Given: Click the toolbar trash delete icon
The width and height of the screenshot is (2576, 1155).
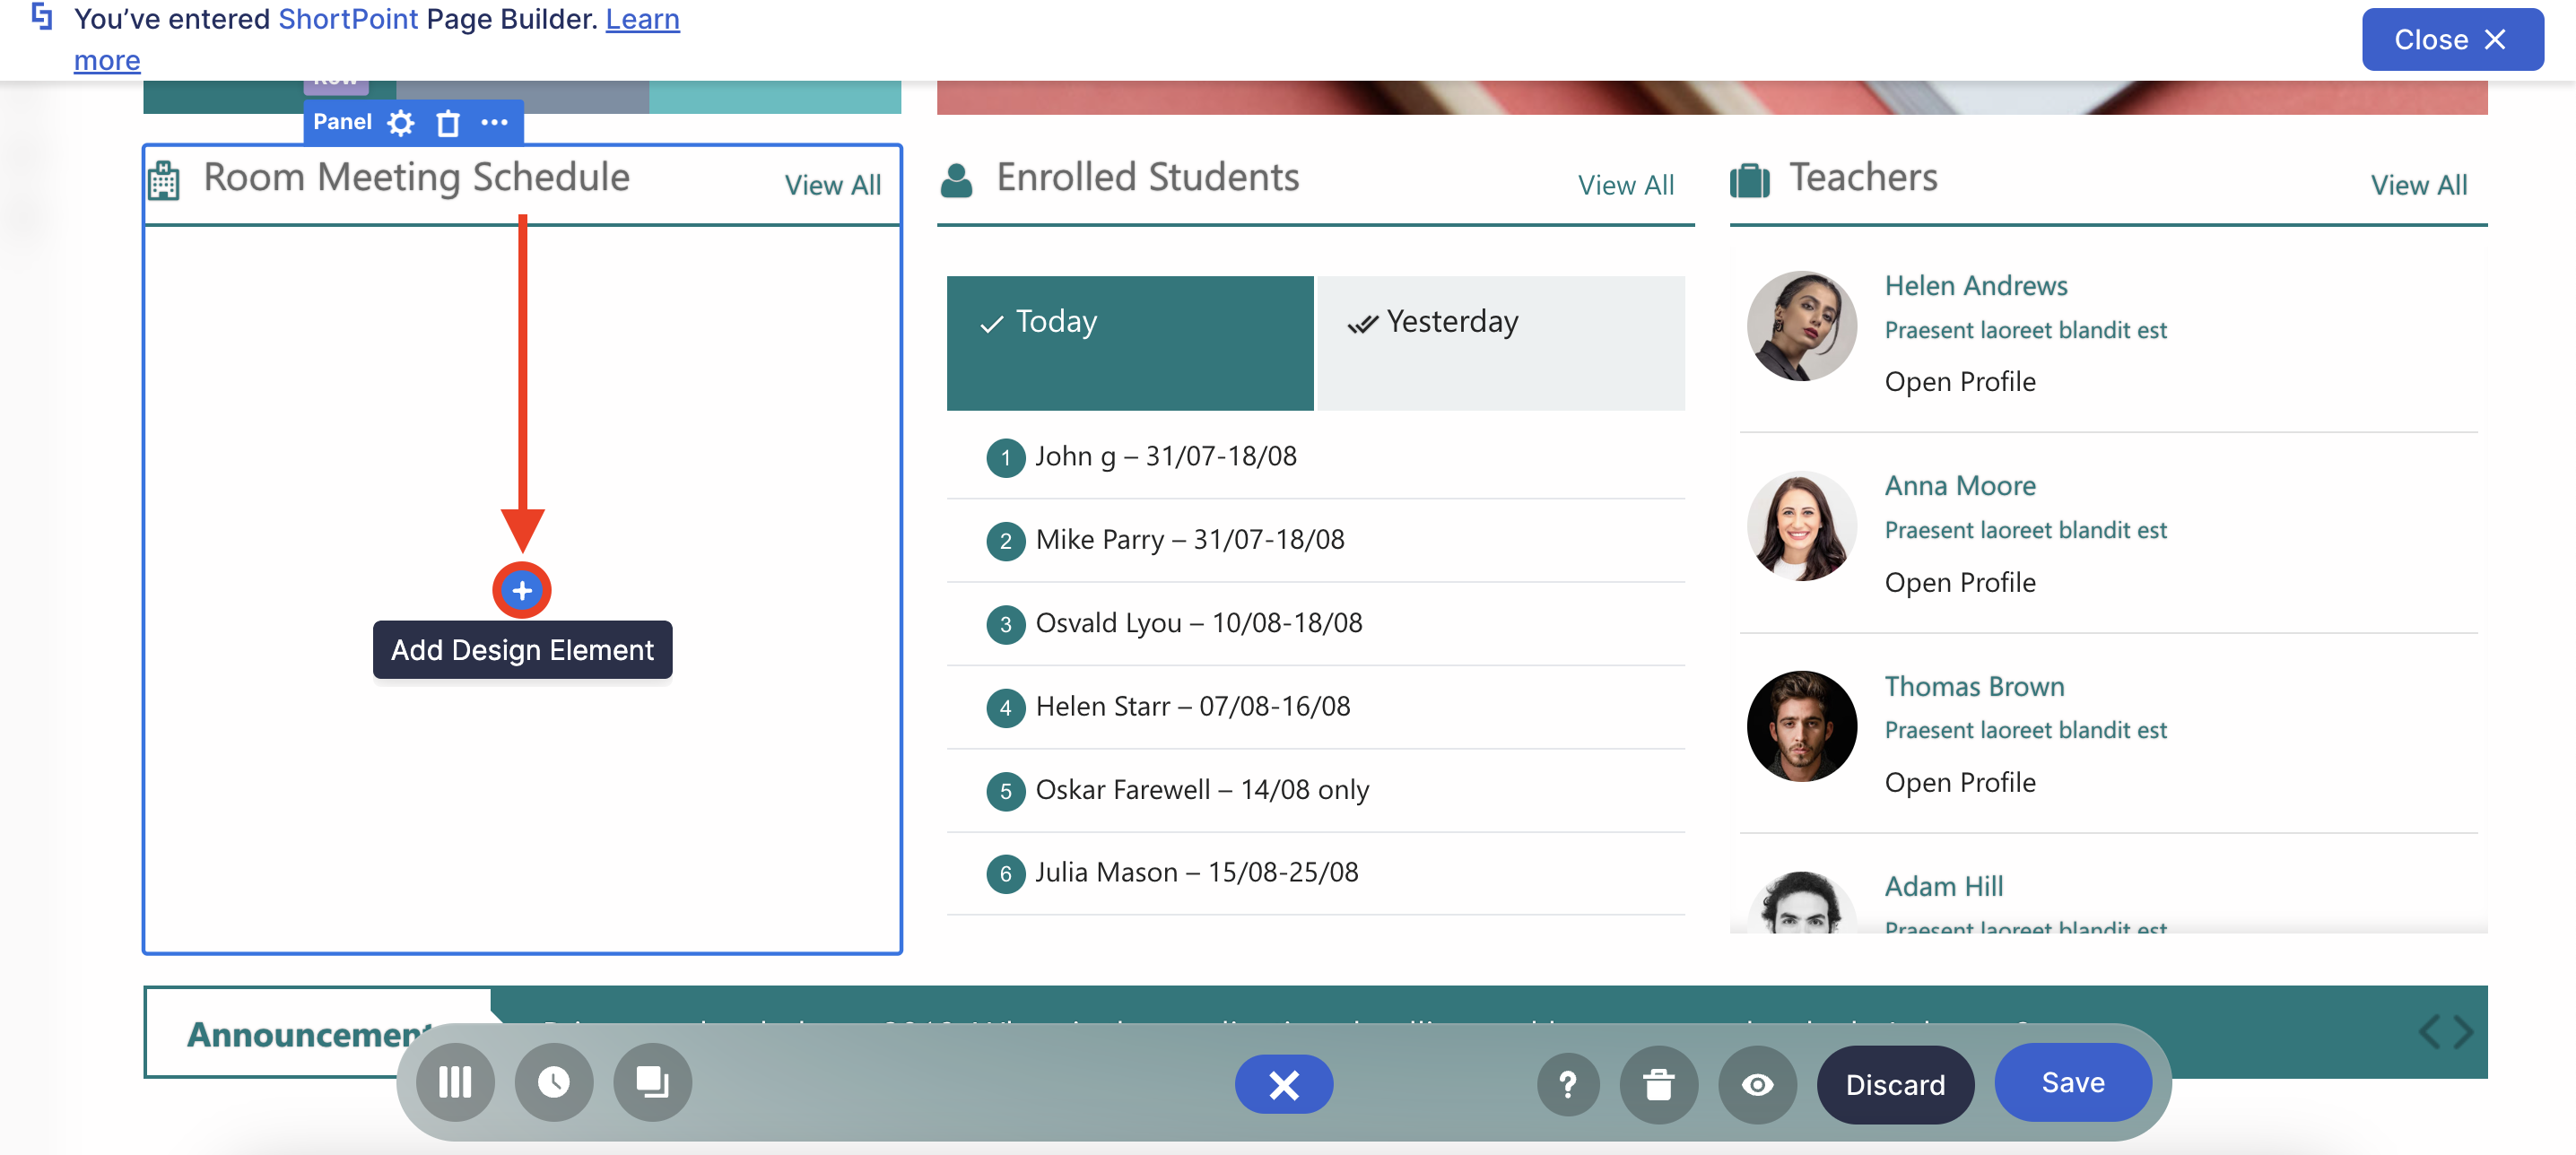Looking at the screenshot, I should tap(1658, 1084).
